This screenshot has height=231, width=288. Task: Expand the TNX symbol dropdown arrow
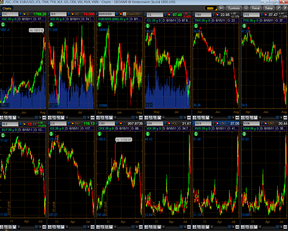pos(213,14)
